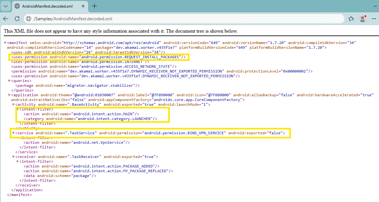This screenshot has height=202, width=379.
Task: Click the closing </queries> tag
Action: [22, 90]
